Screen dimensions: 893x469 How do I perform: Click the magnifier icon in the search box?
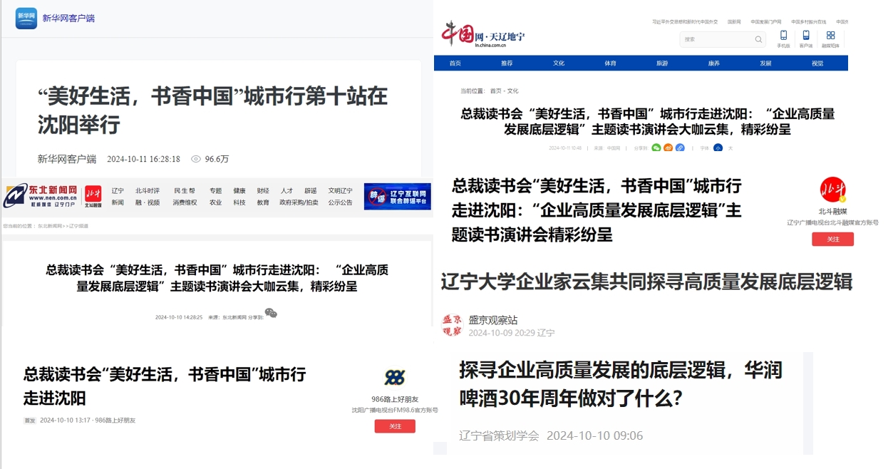(758, 40)
